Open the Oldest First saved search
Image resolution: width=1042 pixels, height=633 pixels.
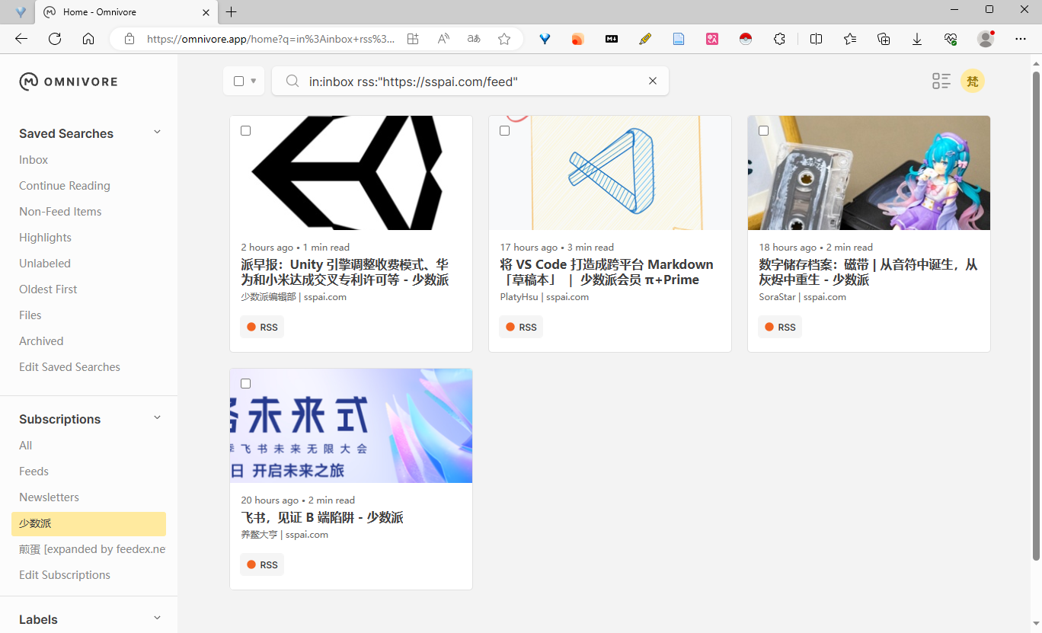pyautogui.click(x=48, y=289)
